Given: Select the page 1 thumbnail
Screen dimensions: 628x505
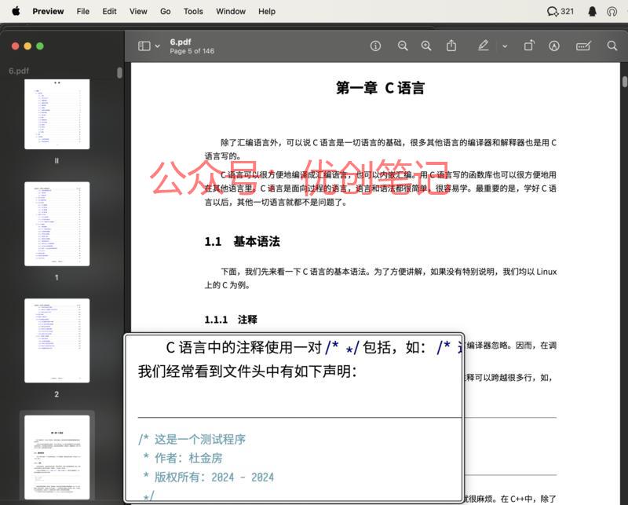Looking at the screenshot, I should click(57, 224).
